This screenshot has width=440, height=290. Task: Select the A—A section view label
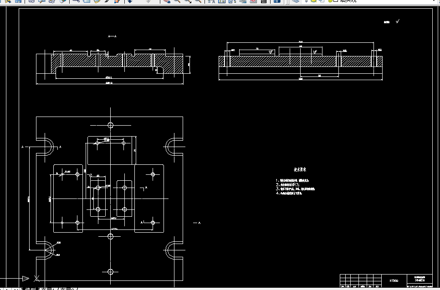pos(112,36)
